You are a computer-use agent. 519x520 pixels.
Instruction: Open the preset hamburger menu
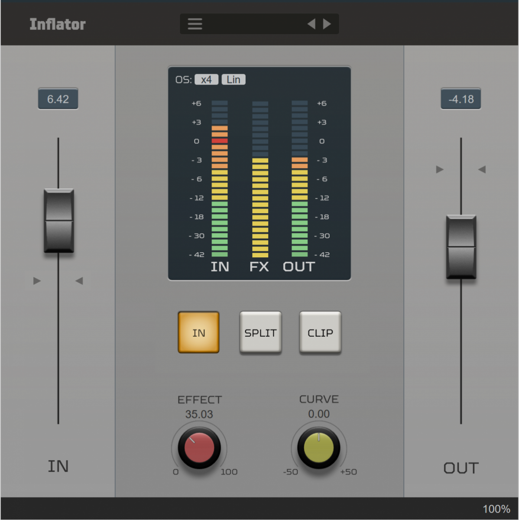pos(195,24)
